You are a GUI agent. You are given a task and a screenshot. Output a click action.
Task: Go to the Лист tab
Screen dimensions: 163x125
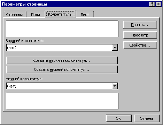(85, 15)
